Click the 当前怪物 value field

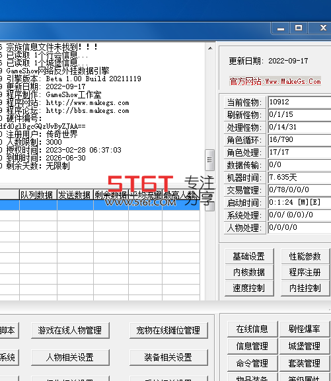click(x=299, y=102)
